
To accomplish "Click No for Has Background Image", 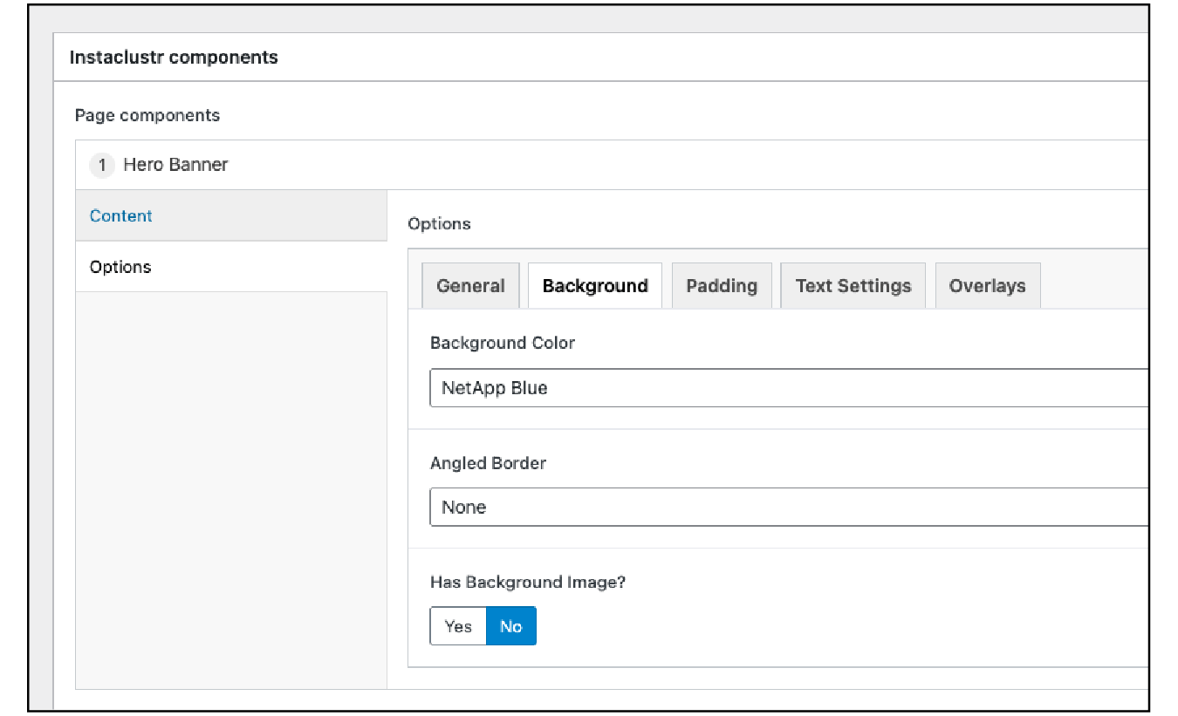I will (510, 625).
